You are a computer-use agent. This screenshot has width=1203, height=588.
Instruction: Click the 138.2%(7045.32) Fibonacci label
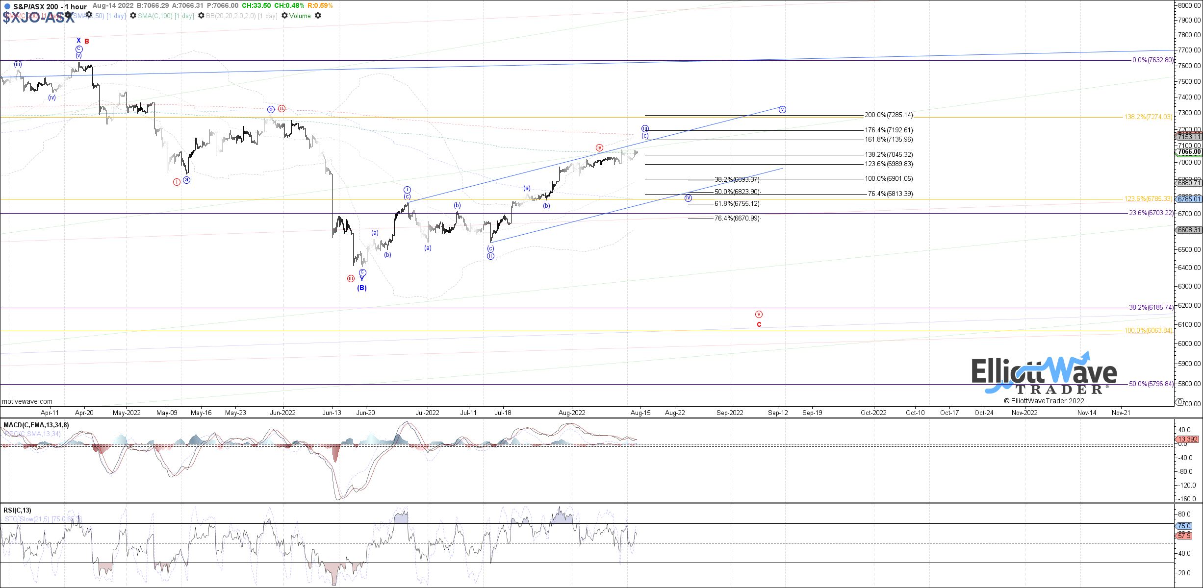889,154
